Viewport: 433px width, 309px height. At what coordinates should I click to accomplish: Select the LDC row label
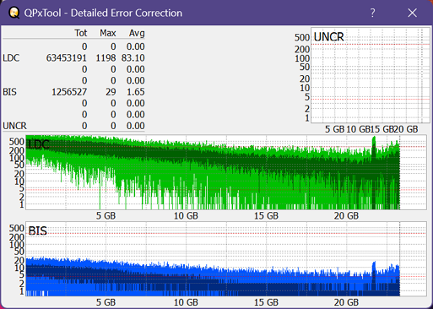pos(11,58)
